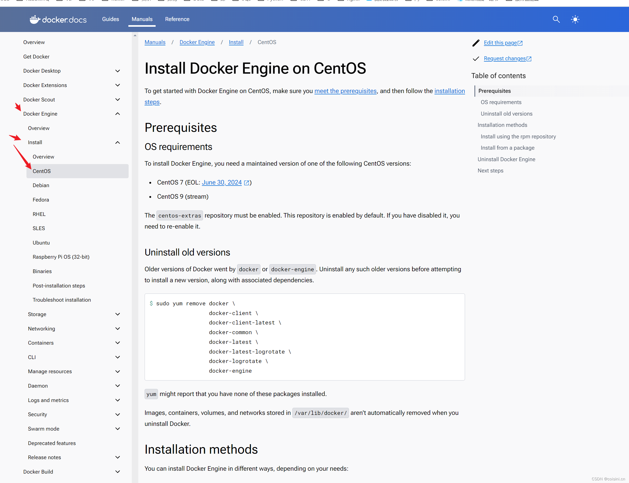This screenshot has width=629, height=483.
Task: Click pencil icon beside Edit this page
Action: [x=476, y=43]
